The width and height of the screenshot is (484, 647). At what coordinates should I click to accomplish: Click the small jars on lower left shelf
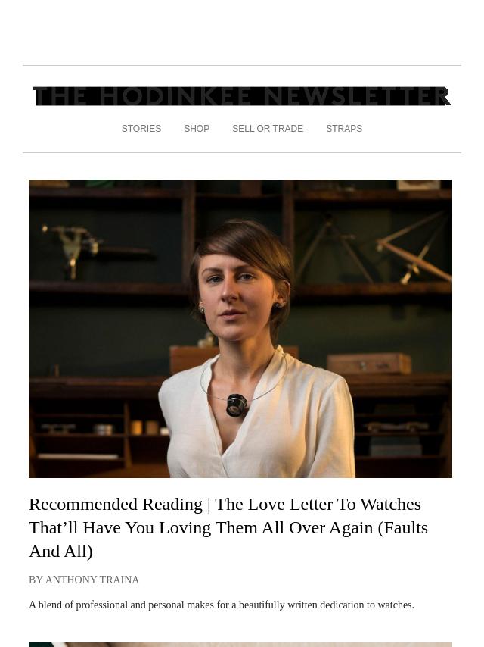click(144, 427)
